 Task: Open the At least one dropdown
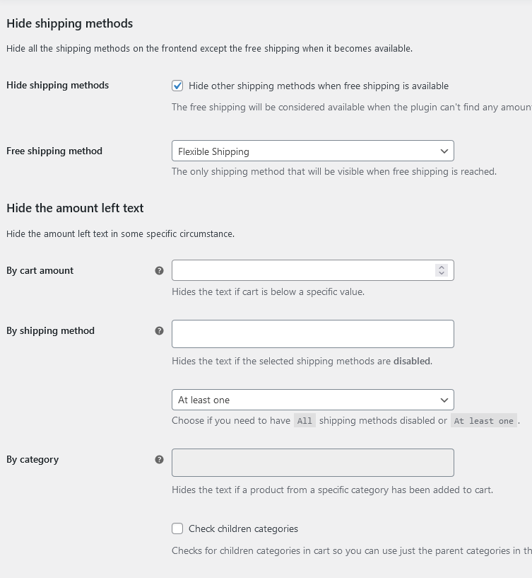312,400
